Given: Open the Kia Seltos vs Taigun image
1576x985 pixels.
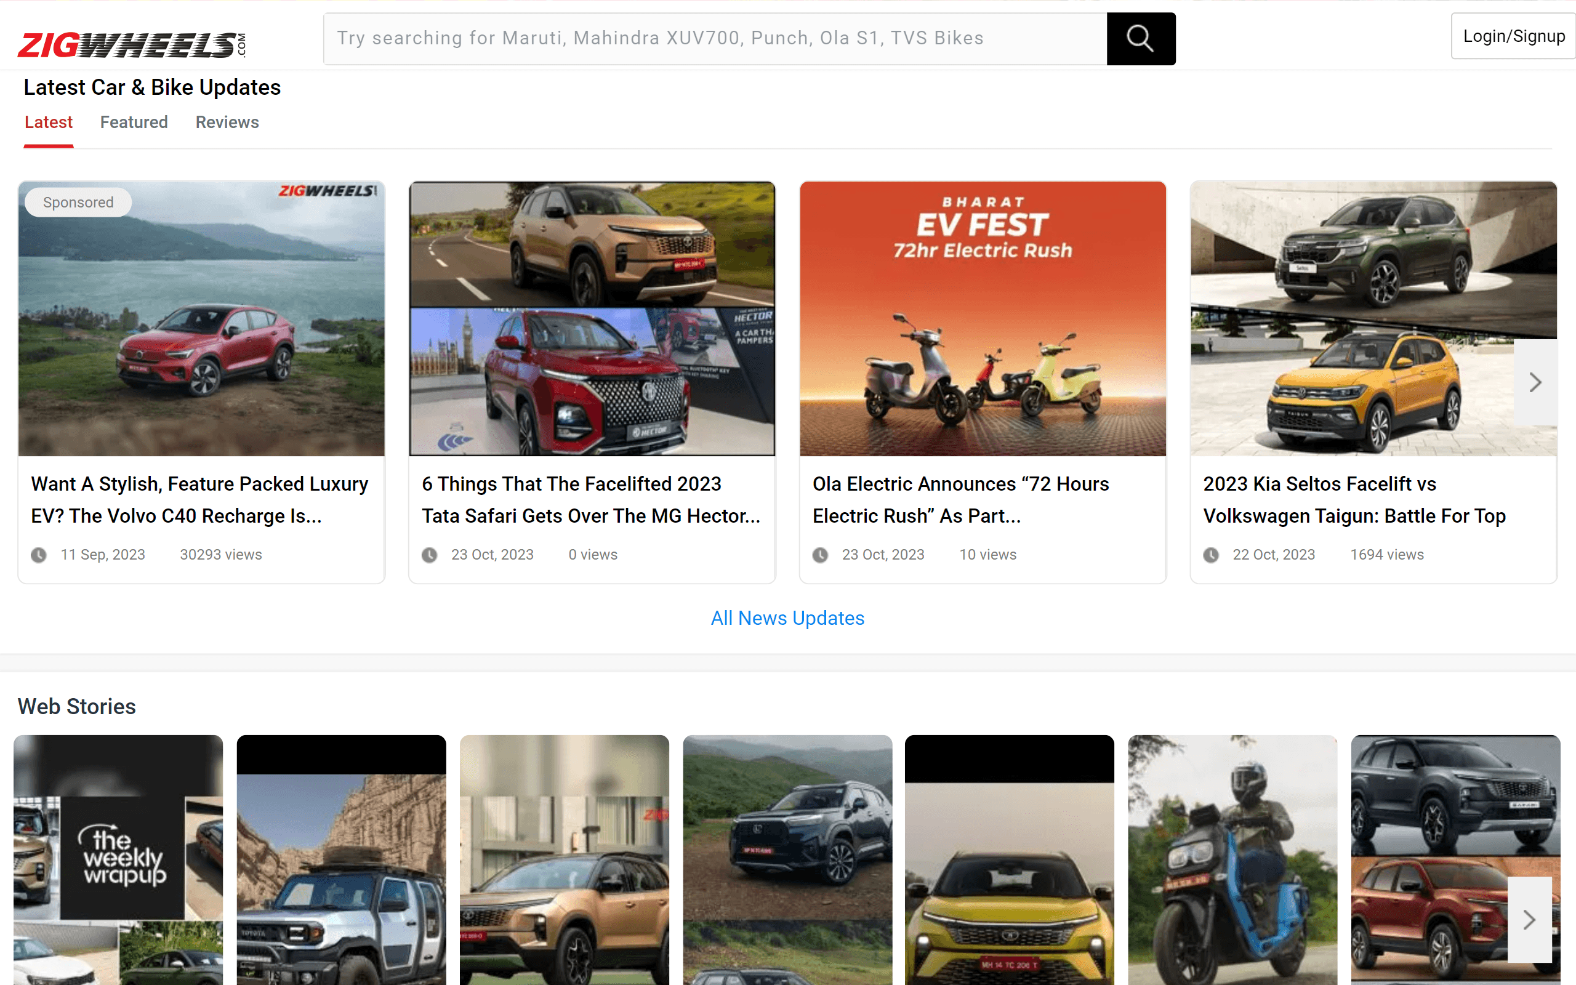Looking at the screenshot, I should pyautogui.click(x=1373, y=318).
